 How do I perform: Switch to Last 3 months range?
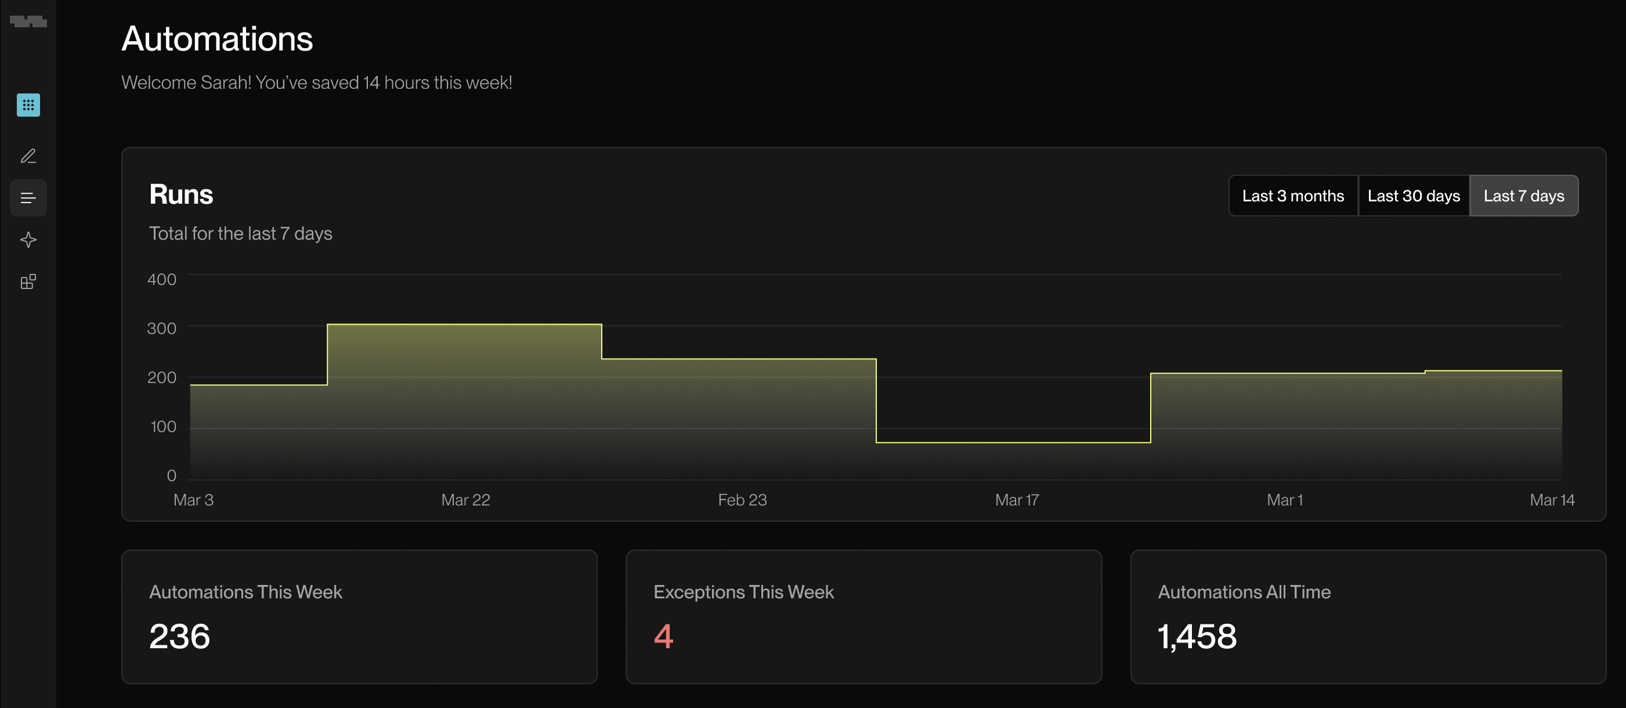[1292, 196]
